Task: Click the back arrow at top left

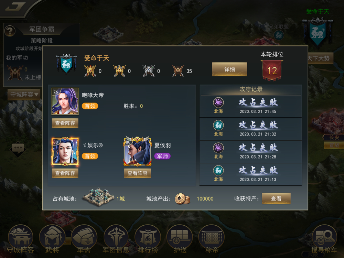Action: [15, 6]
